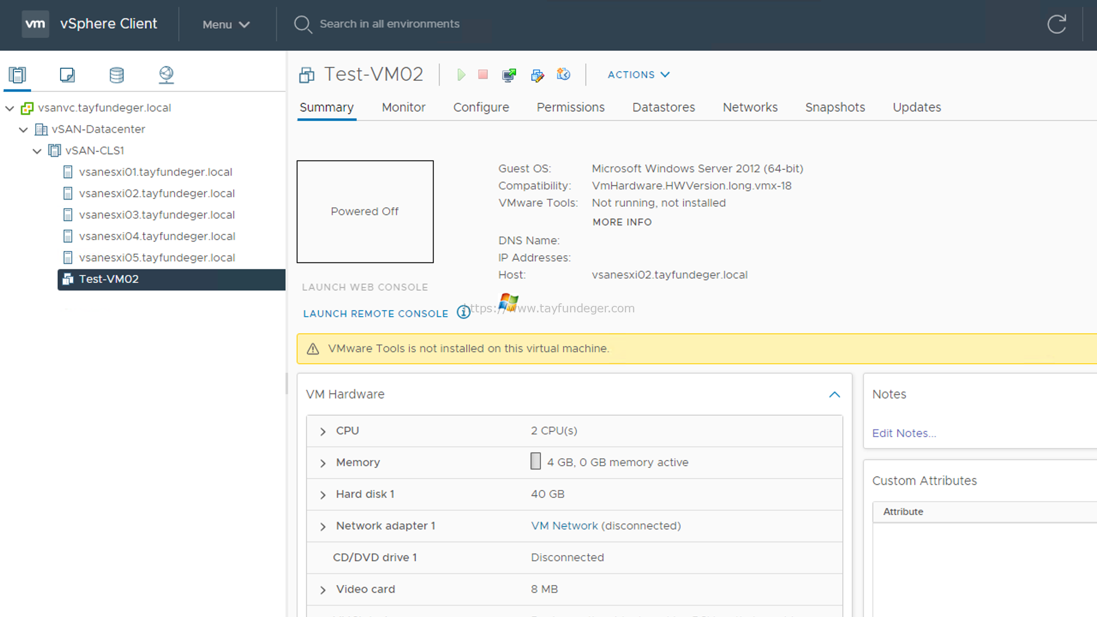Click host icon beside vsanesxi03
Screen dimensions: 1097x617
68,215
